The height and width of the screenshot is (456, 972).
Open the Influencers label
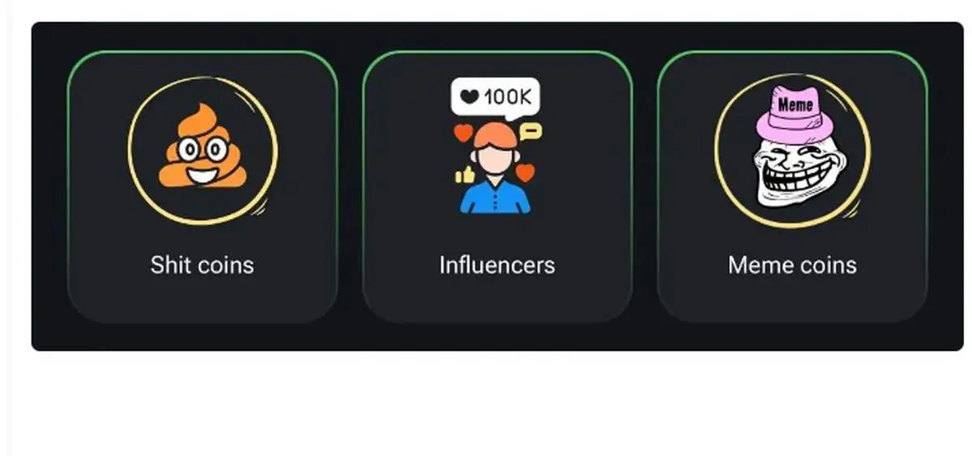497,265
